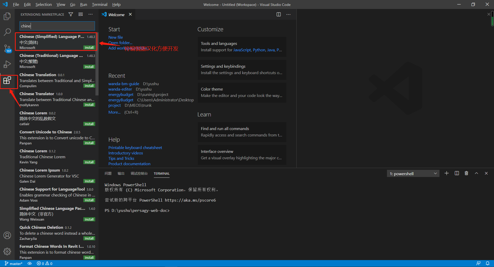Image resolution: width=494 pixels, height=267 pixels.
Task: Open Source Control view with 137 badge
Action: [x=7, y=48]
